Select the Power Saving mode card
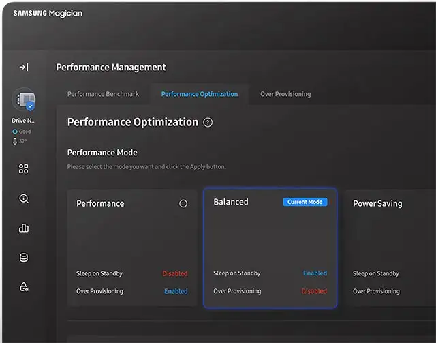436x343 pixels. tap(390, 248)
